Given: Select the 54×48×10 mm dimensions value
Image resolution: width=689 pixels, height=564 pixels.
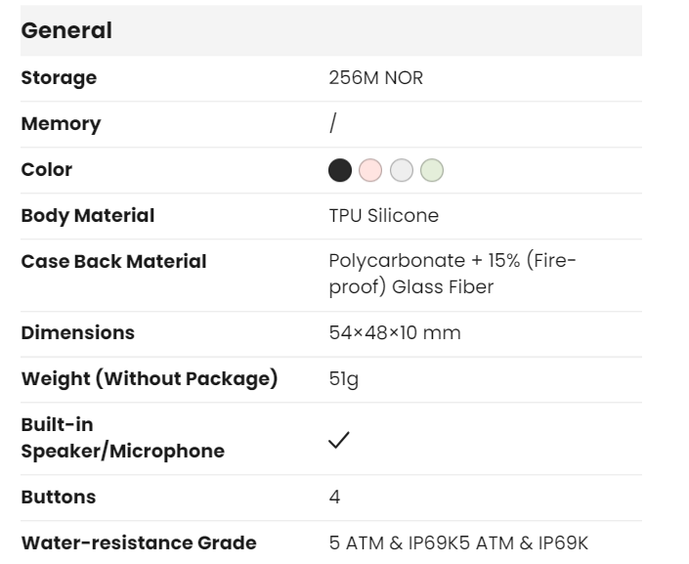Looking at the screenshot, I should pos(395,333).
